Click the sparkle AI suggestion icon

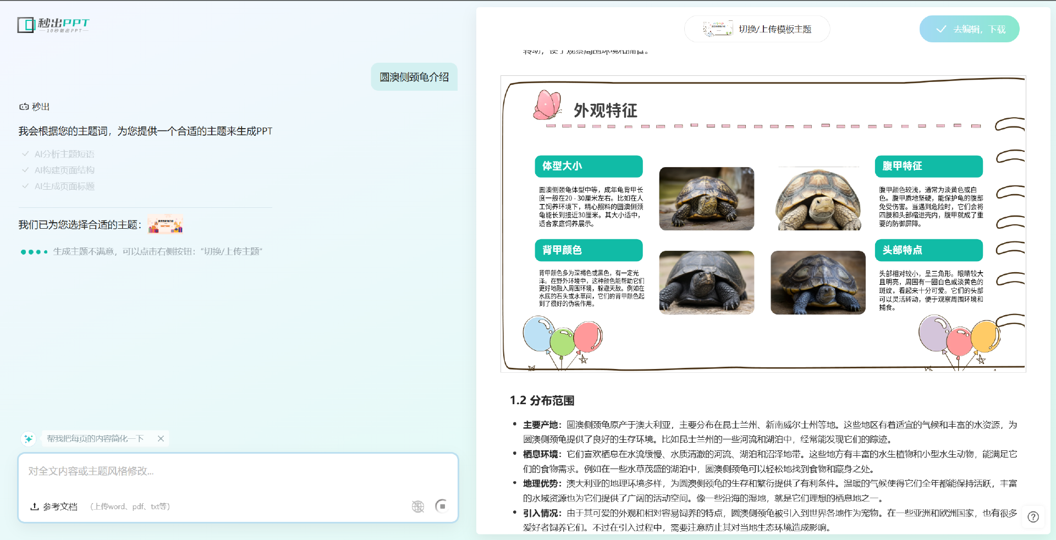29,439
